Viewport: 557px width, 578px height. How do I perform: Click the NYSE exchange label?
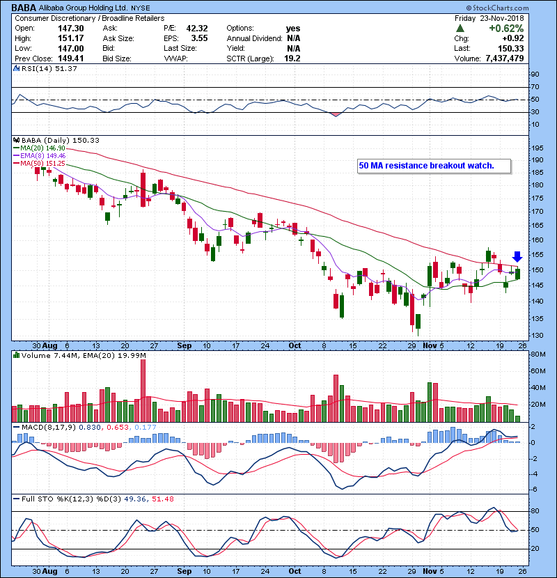pos(141,8)
